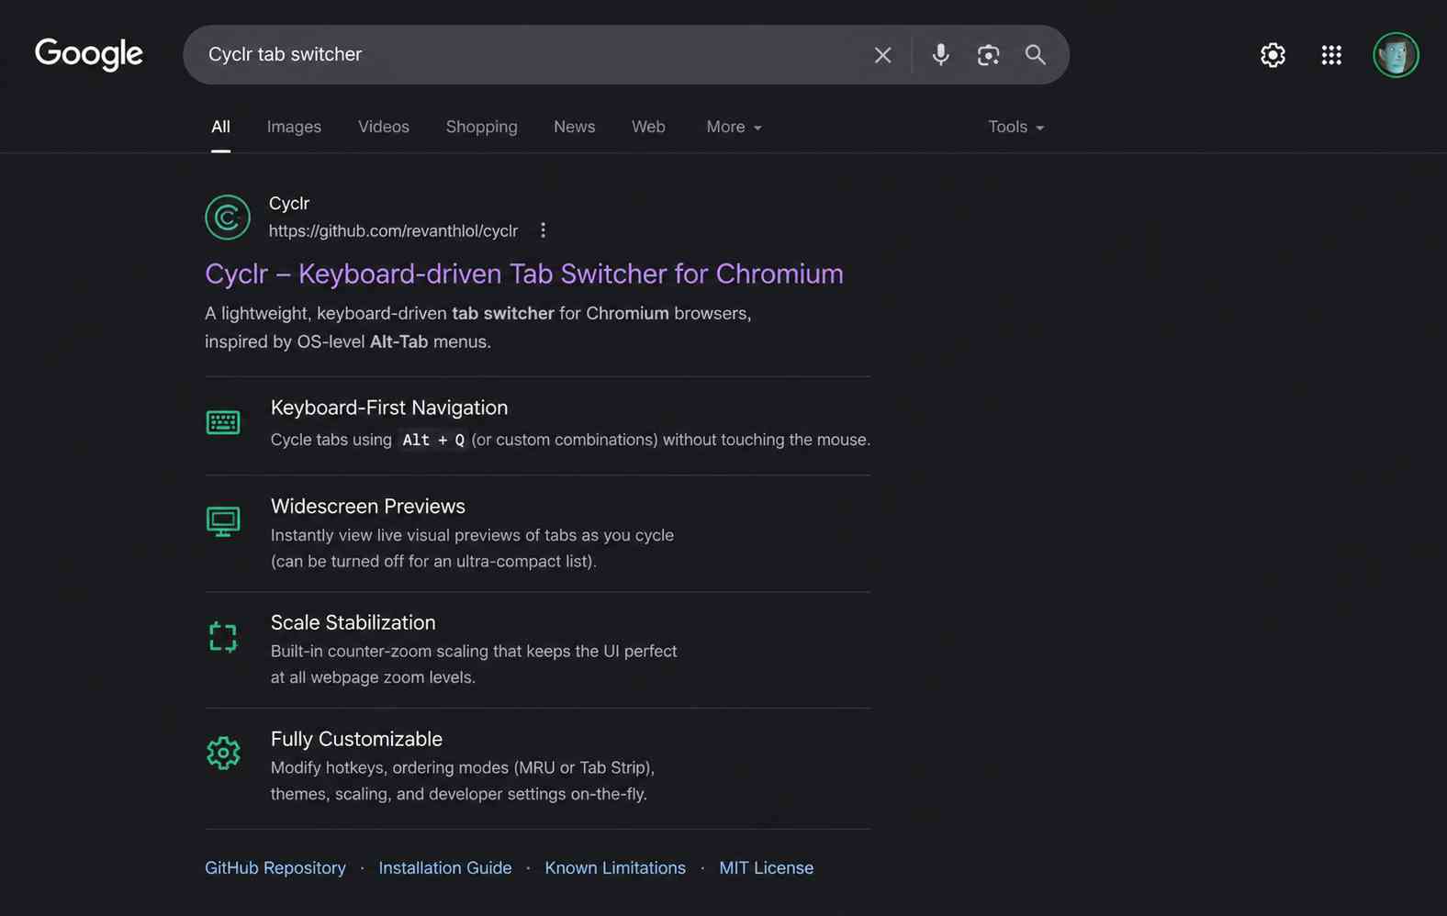Click 'Built-in counter-zoom scaling' description text
The image size is (1447, 916).
[x=474, y=664]
